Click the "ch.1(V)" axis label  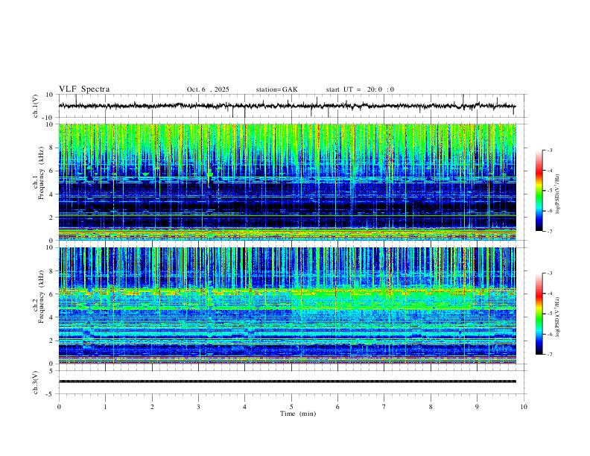[x=36, y=106]
